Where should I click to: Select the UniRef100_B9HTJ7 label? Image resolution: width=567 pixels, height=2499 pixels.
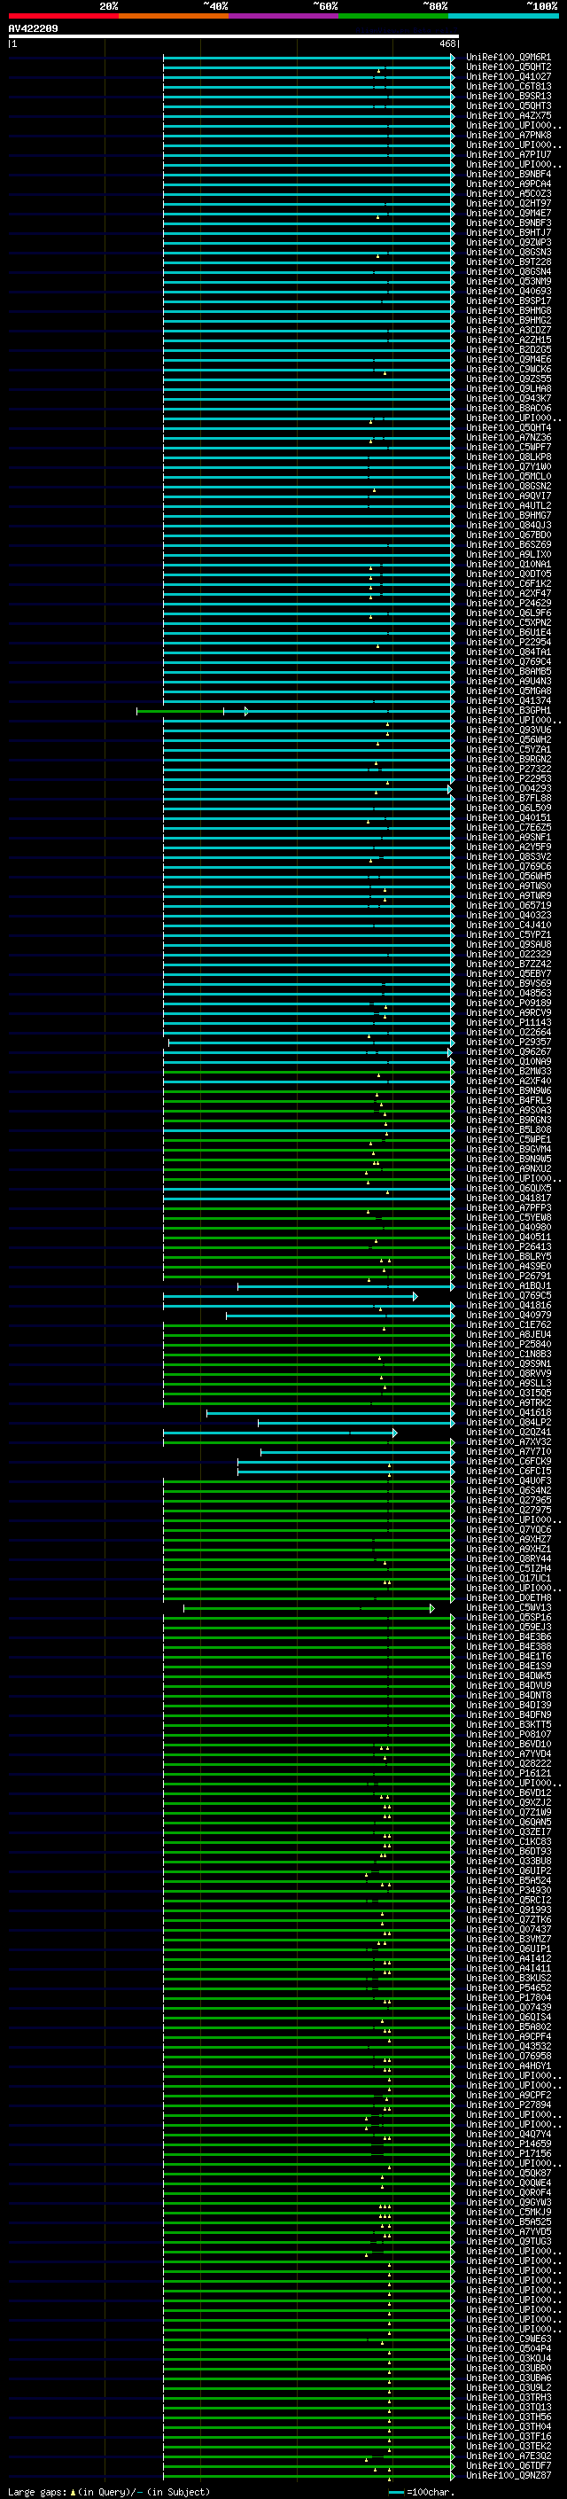[x=509, y=233]
